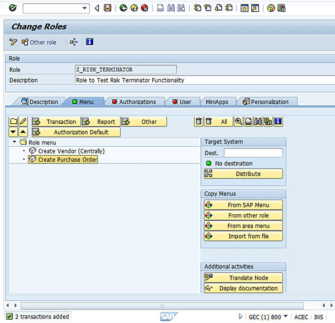Click the Find binoculars icon in top toolbar

pos(171,8)
